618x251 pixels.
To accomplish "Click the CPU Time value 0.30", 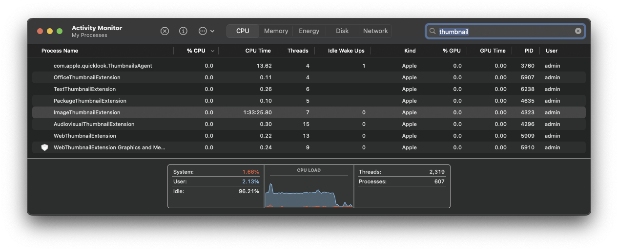I will pyautogui.click(x=266, y=124).
